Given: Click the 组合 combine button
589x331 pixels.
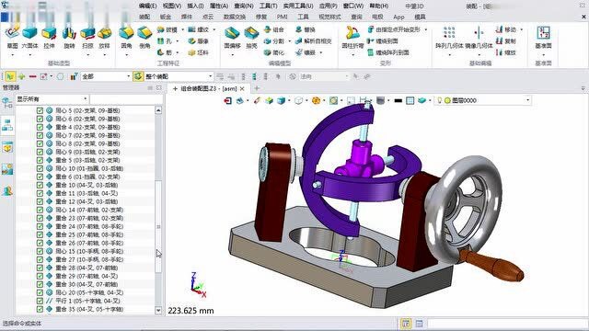Looking at the screenshot, I should 274,29.
